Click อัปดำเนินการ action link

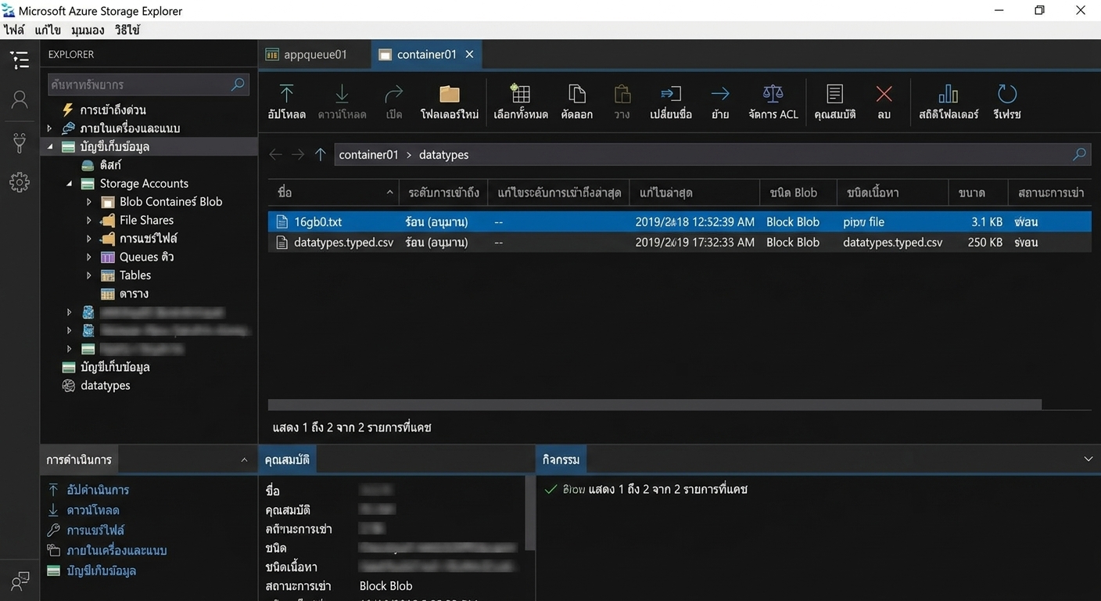(98, 490)
